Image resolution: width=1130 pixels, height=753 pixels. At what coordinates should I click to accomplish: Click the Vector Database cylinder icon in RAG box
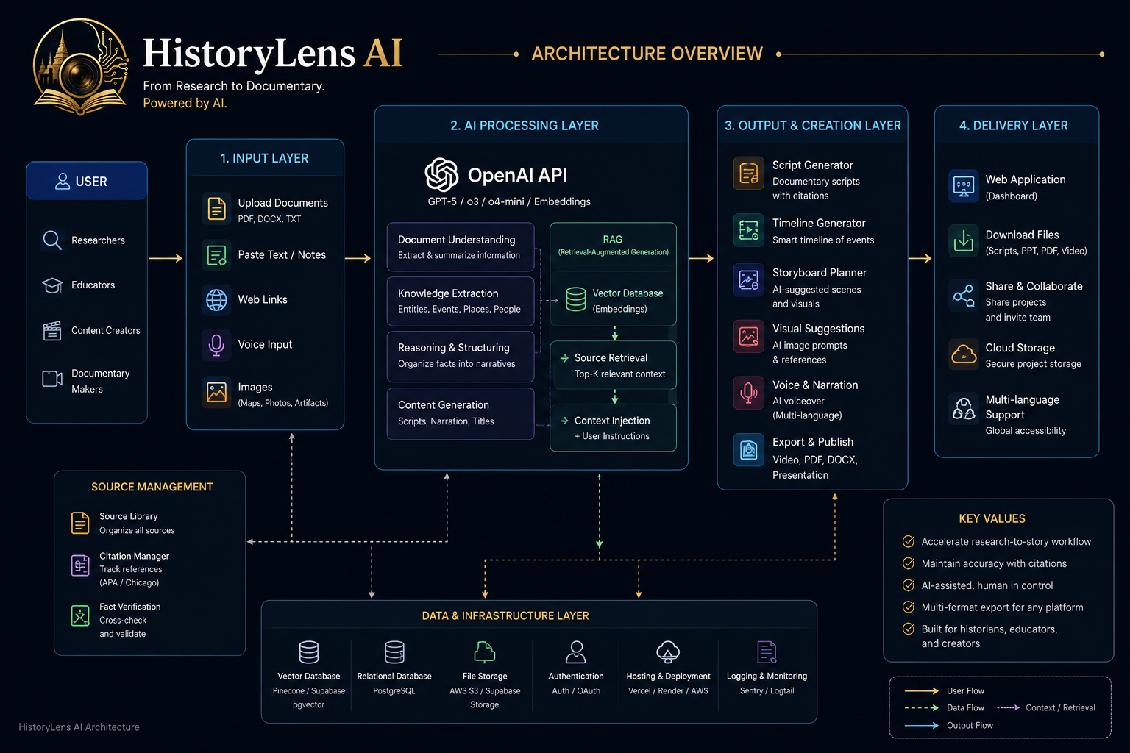point(576,299)
